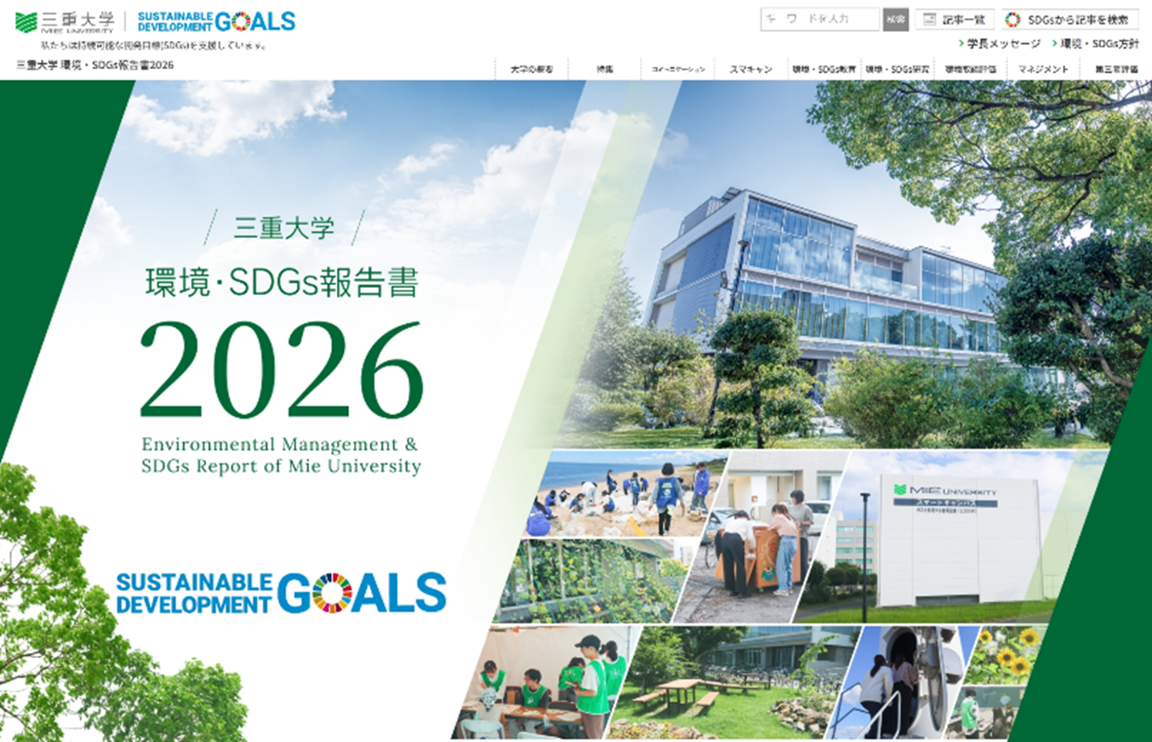The height and width of the screenshot is (742, 1152).
Task: Open the 環境・SDGs研究 menu item
Action: [x=897, y=69]
